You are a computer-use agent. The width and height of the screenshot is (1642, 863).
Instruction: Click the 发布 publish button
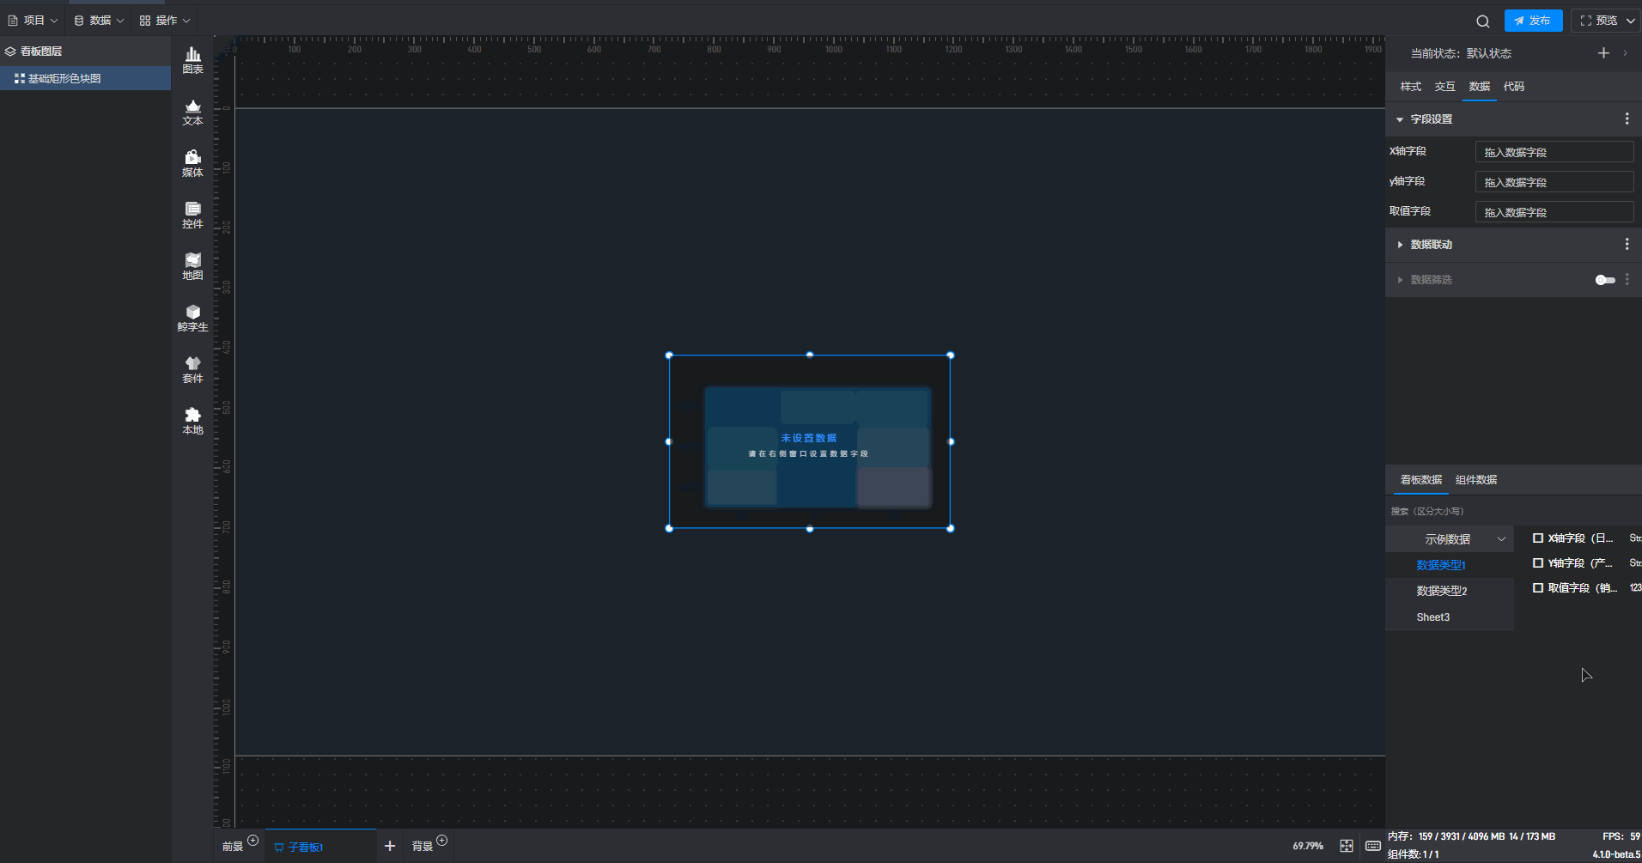click(1533, 21)
